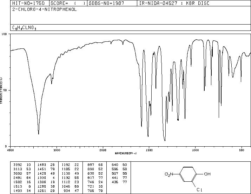
Task: Click transmittance 47 beside peak 904
Action: point(77,191)
